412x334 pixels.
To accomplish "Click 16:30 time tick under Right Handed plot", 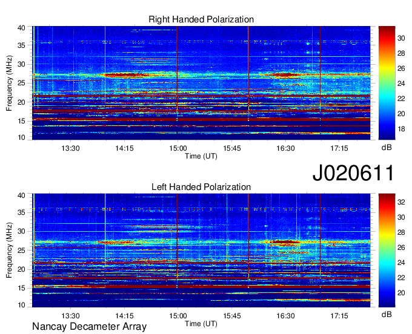I will click(x=285, y=148).
